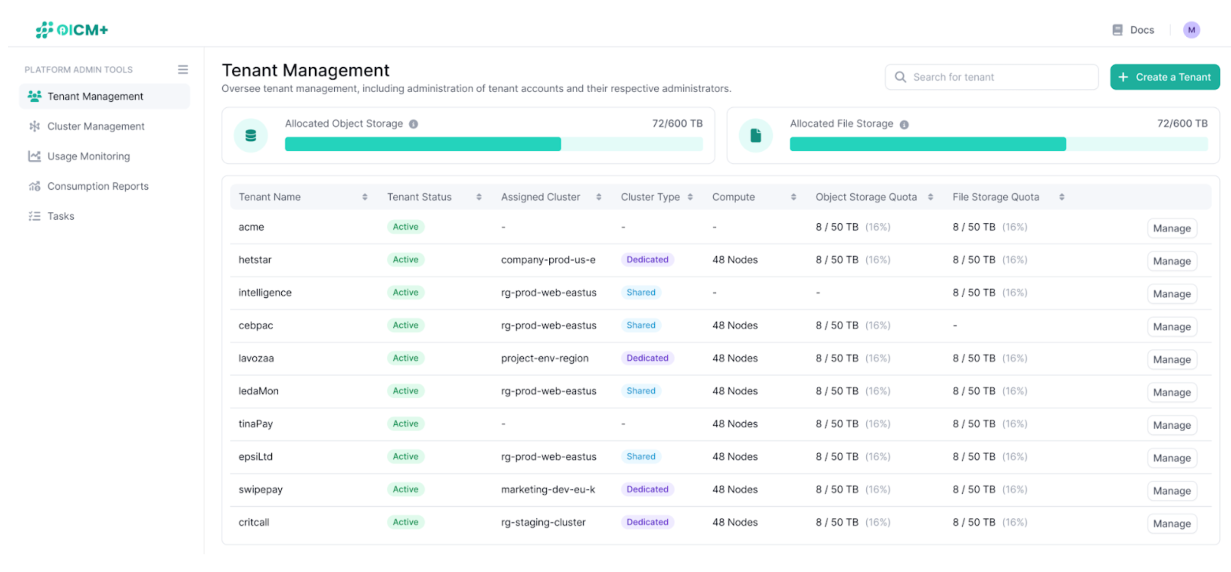Click the Create a Tenant button

(1165, 77)
